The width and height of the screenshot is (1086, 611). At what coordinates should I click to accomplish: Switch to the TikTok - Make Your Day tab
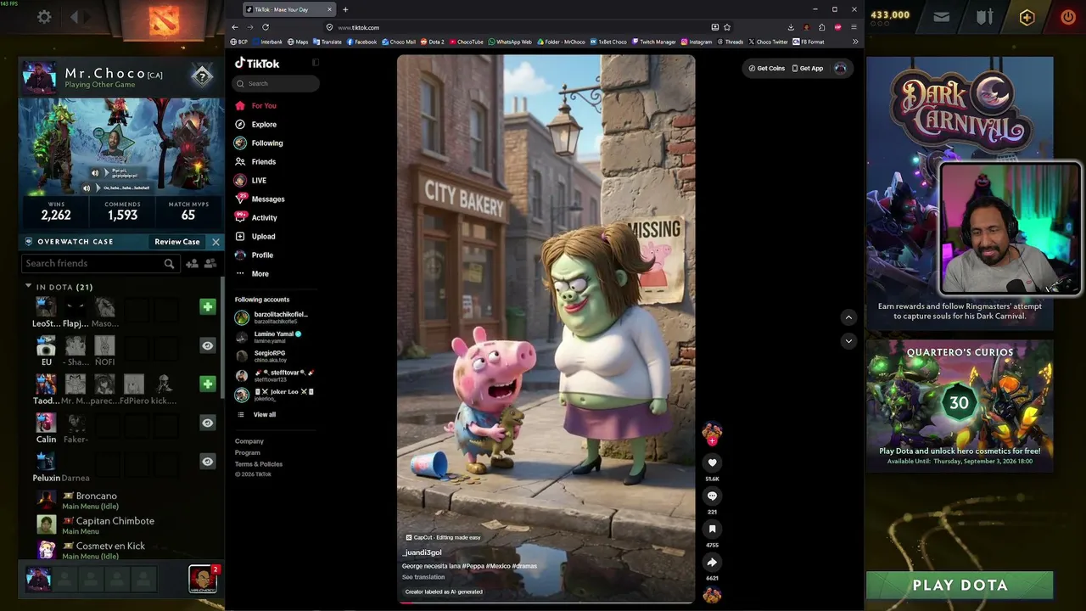[288, 9]
